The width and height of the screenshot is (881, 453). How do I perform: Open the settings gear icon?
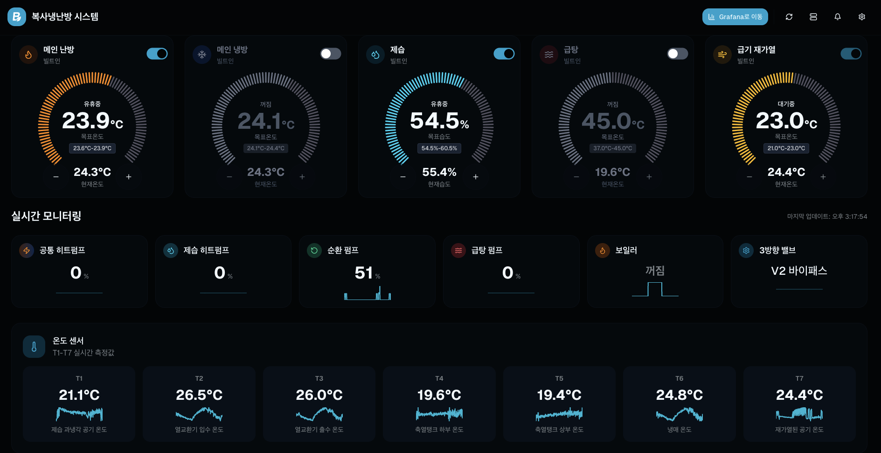tap(862, 17)
